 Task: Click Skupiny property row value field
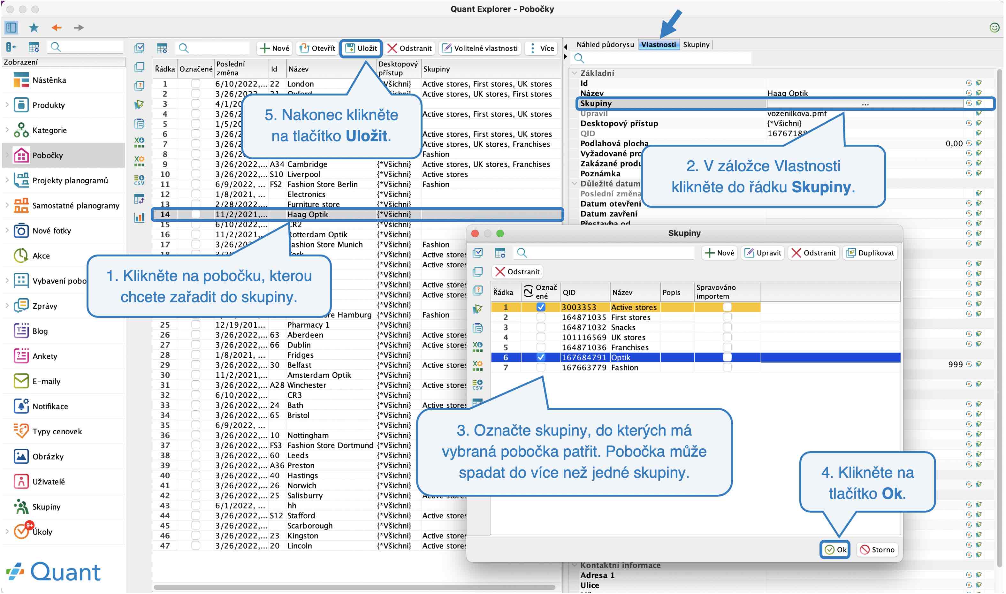(x=866, y=104)
